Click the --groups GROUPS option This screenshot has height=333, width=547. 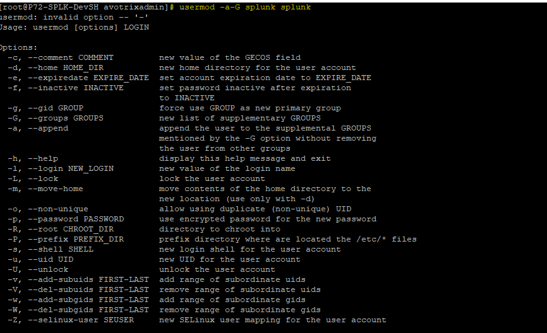(x=66, y=119)
